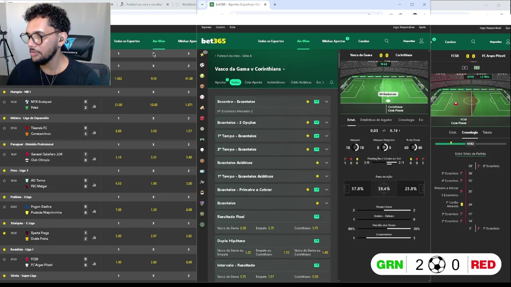The width and height of the screenshot is (511, 287).
Task: Toggle favorite star for México - Liga de Expansión
Action: pyautogui.click(x=4, y=118)
